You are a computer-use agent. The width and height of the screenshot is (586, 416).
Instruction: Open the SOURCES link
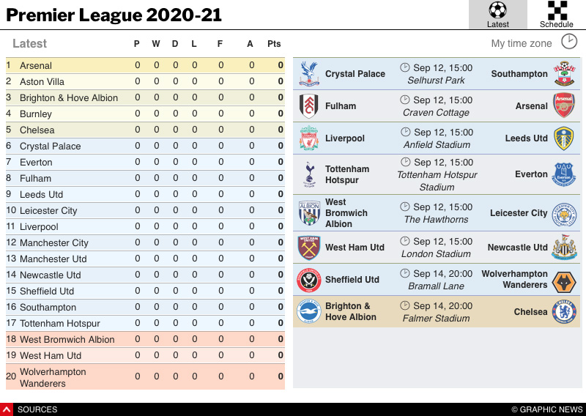[x=37, y=409]
